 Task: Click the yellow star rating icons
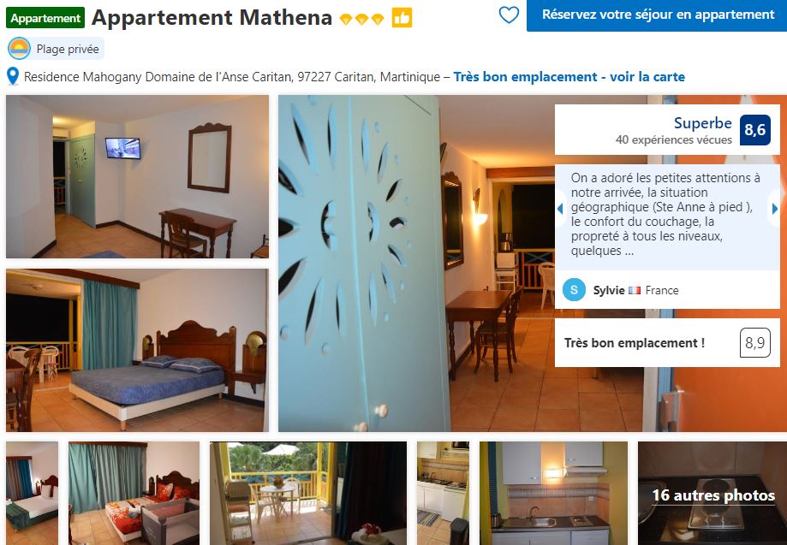(x=362, y=19)
